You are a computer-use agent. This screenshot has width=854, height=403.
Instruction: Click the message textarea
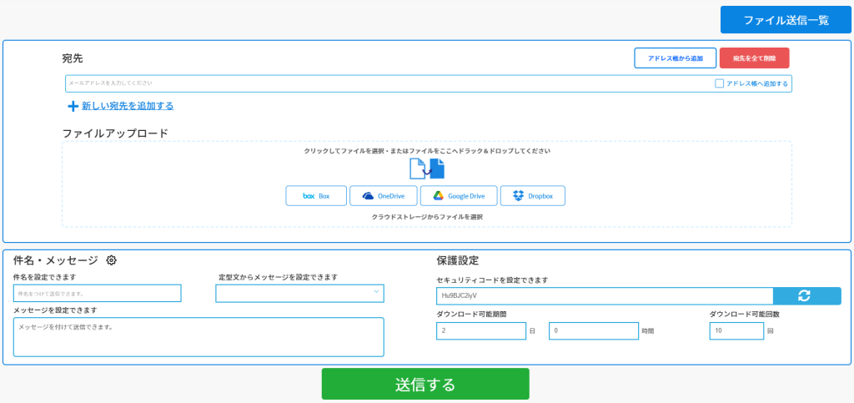(x=198, y=336)
